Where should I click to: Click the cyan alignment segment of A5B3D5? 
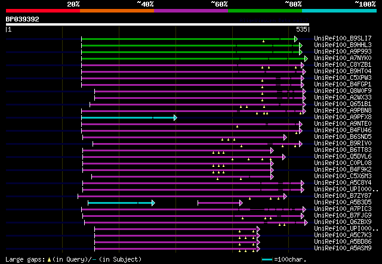coord(120,203)
